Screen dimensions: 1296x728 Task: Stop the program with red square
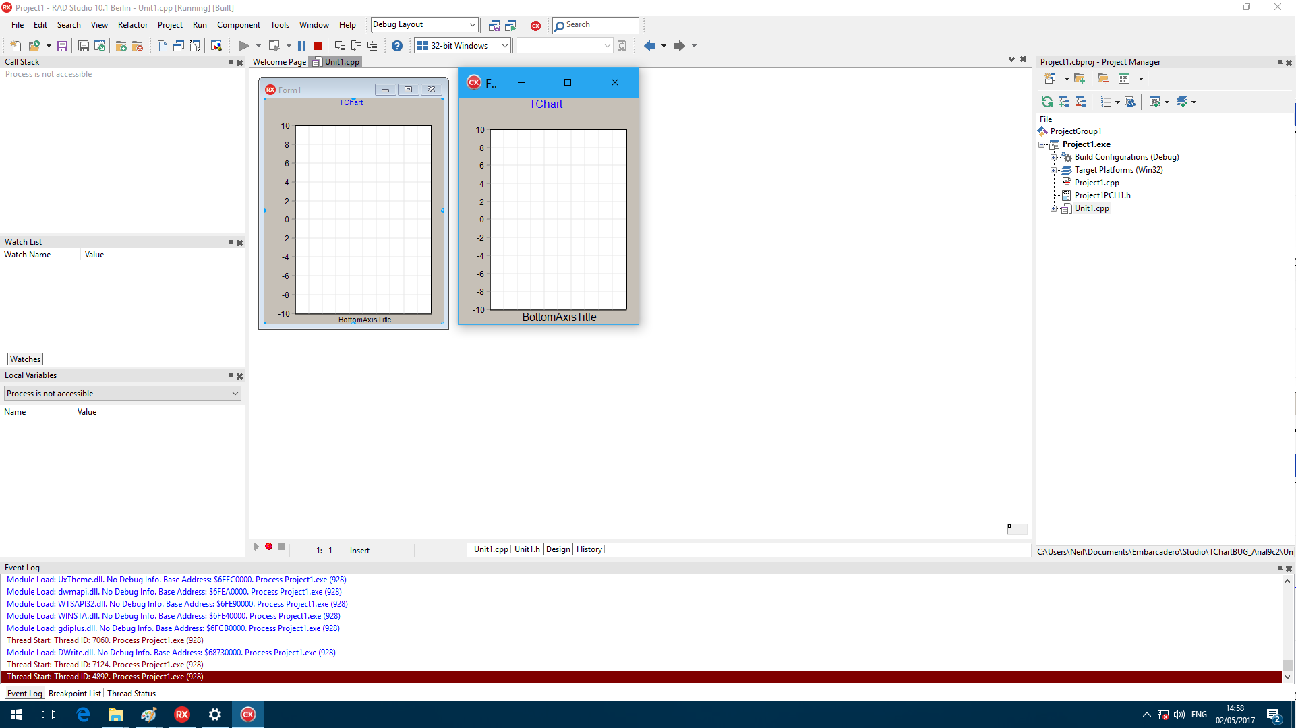[x=318, y=46]
